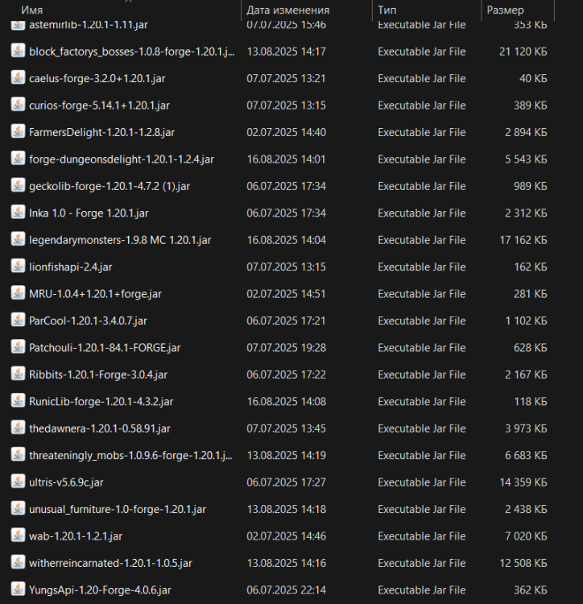Viewport: 583px width, 604px height.
Task: Select the jar icon for ParCool-1.20.1-3.4.0.7.jar
Action: tap(18, 320)
